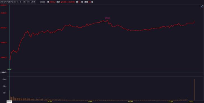Click the 252.16 peak price label
This screenshot has width=204, height=103.
point(107,18)
